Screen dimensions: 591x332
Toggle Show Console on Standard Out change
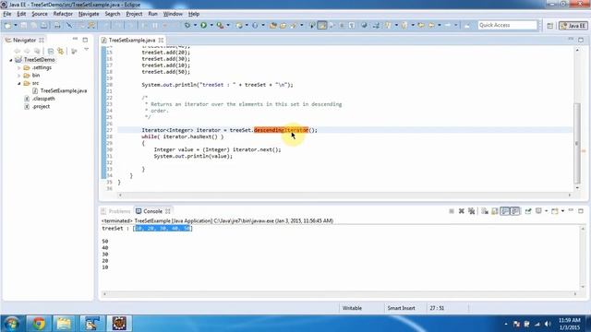pos(505,211)
